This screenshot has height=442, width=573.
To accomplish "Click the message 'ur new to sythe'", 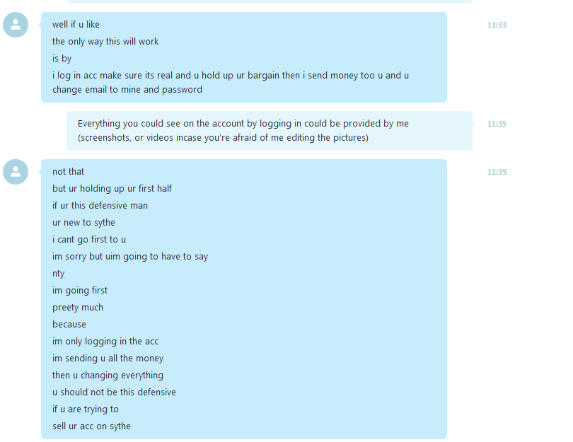I will coord(83,223).
